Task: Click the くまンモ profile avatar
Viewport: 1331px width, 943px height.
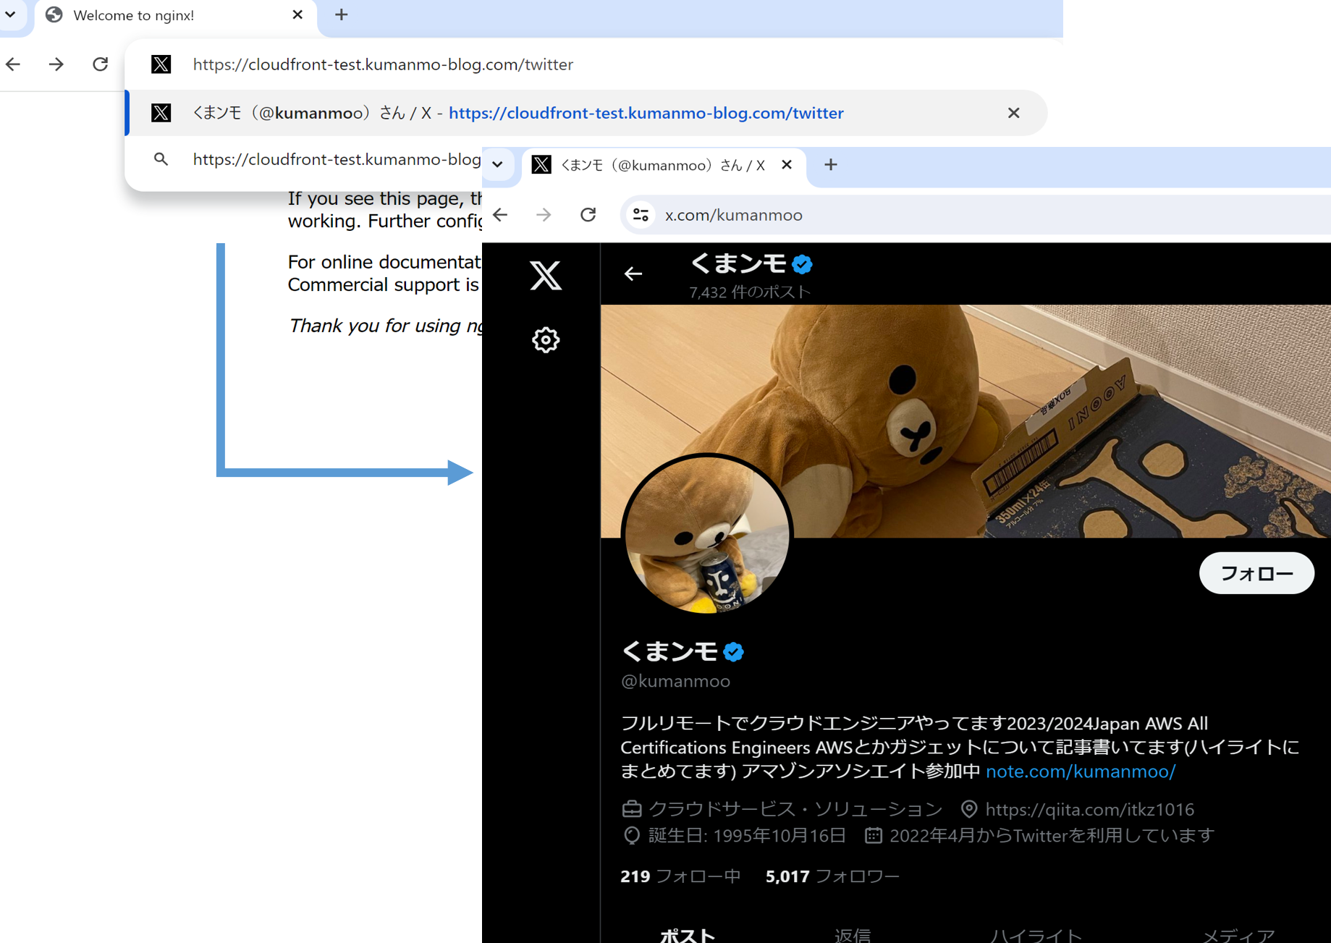Action: coord(706,536)
